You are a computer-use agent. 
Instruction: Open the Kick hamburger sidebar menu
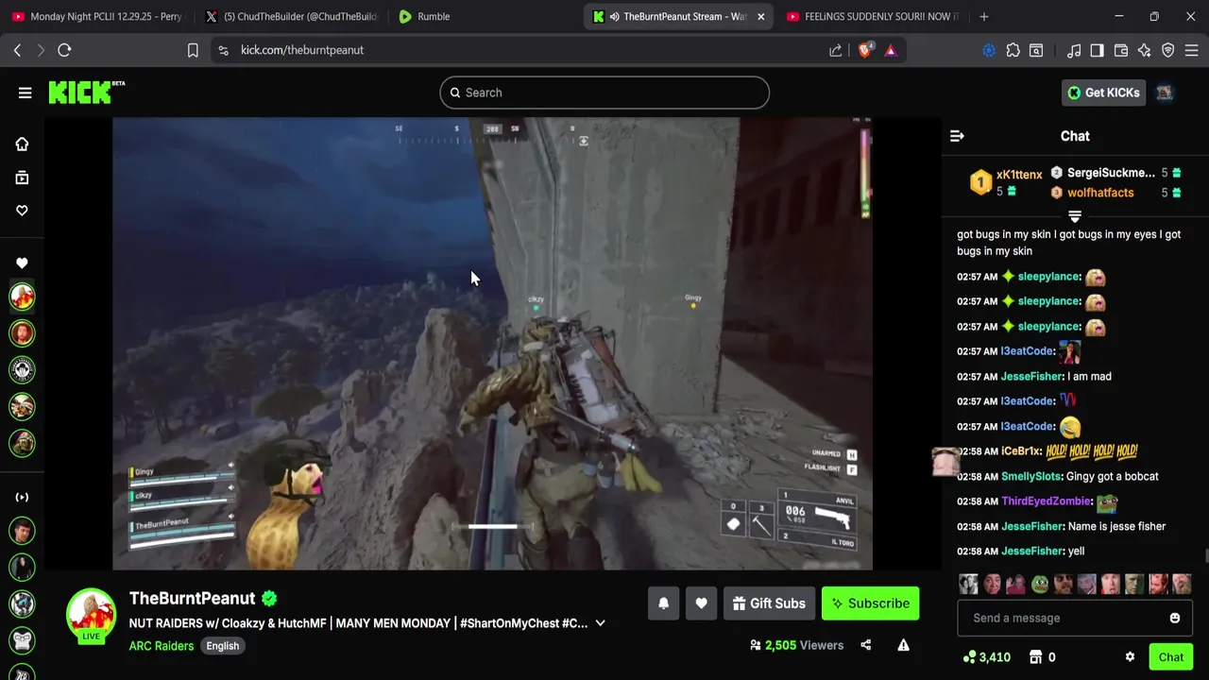coord(25,93)
